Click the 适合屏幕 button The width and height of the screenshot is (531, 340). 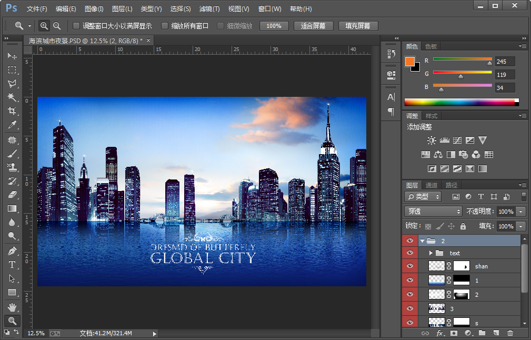pos(313,26)
